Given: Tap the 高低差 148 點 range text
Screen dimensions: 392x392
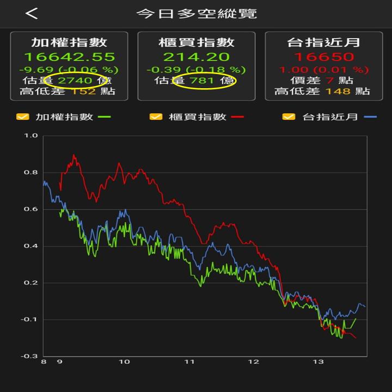Looking at the screenshot, I should point(323,91).
